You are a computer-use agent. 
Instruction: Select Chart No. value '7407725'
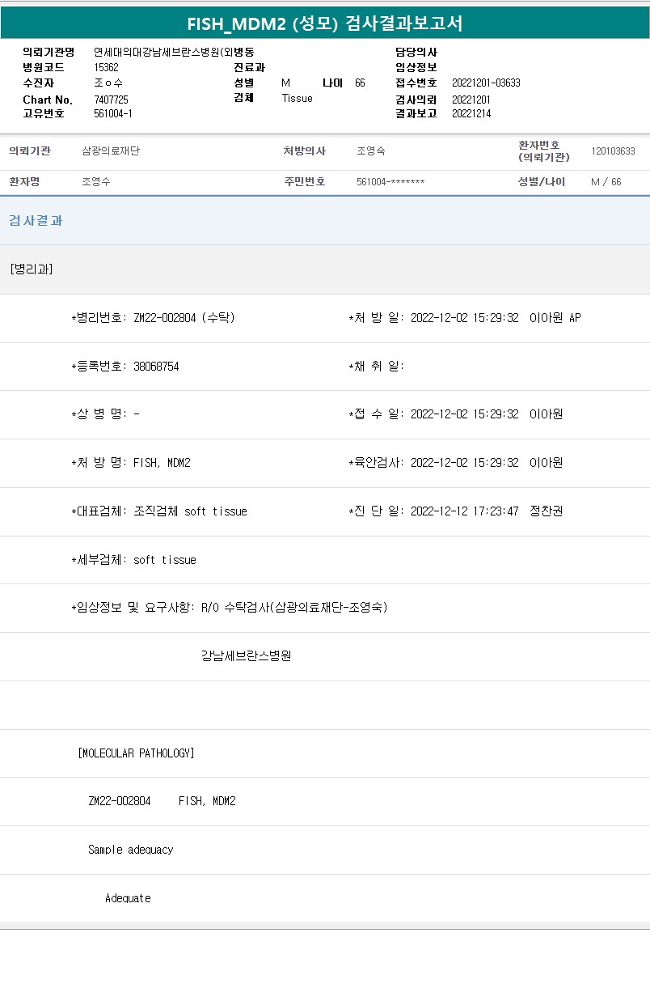(x=111, y=99)
